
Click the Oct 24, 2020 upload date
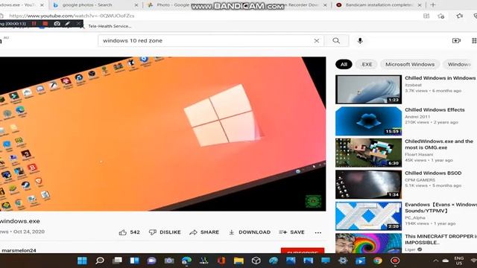29,232
